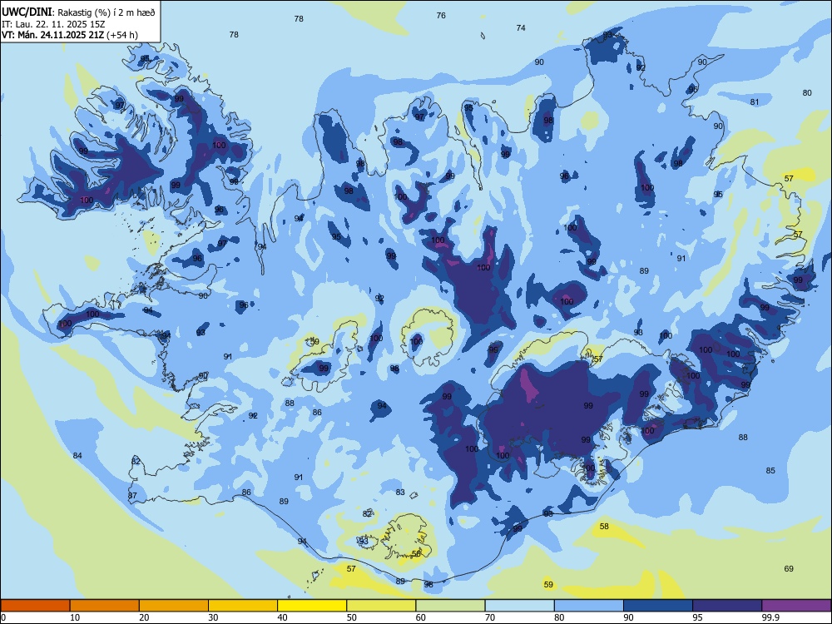Click the map value '85' off east coast
832x624 pixels.
click(x=770, y=470)
